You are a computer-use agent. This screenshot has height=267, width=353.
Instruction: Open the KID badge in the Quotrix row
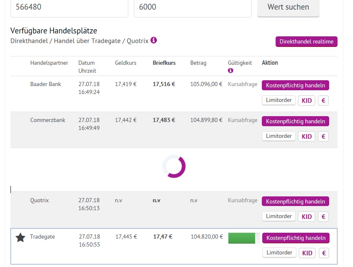[306, 216]
